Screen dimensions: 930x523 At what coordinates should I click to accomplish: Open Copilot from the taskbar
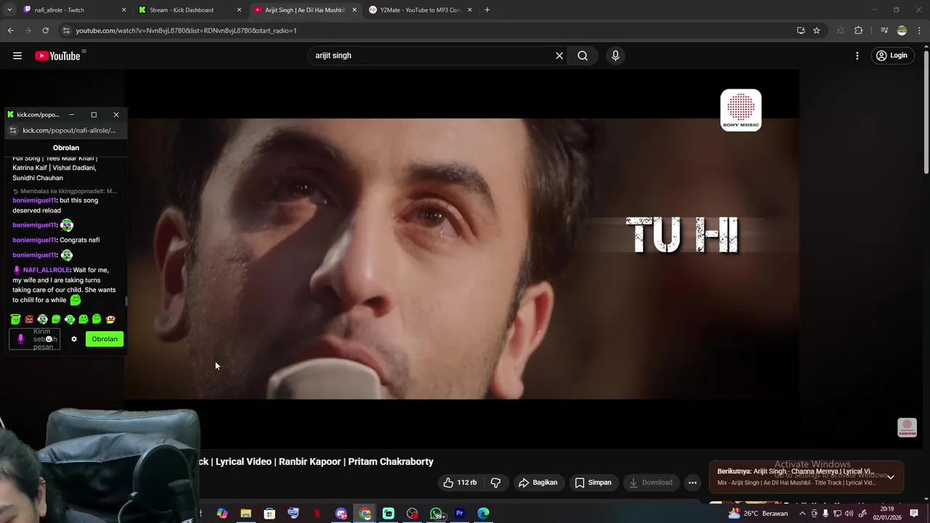(222, 514)
